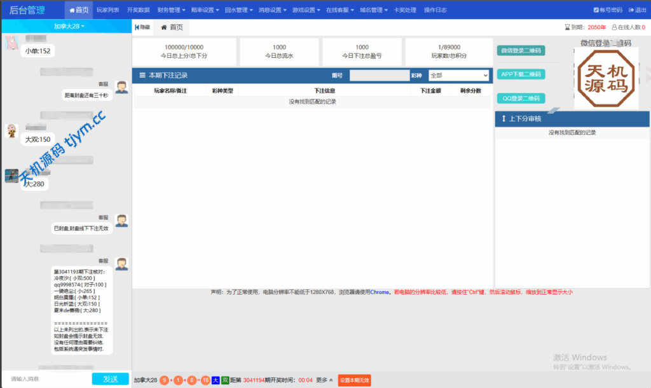This screenshot has height=388, width=651.
Task: Click the 客服 avatar beside 已封盘 message
Action: pos(121,221)
